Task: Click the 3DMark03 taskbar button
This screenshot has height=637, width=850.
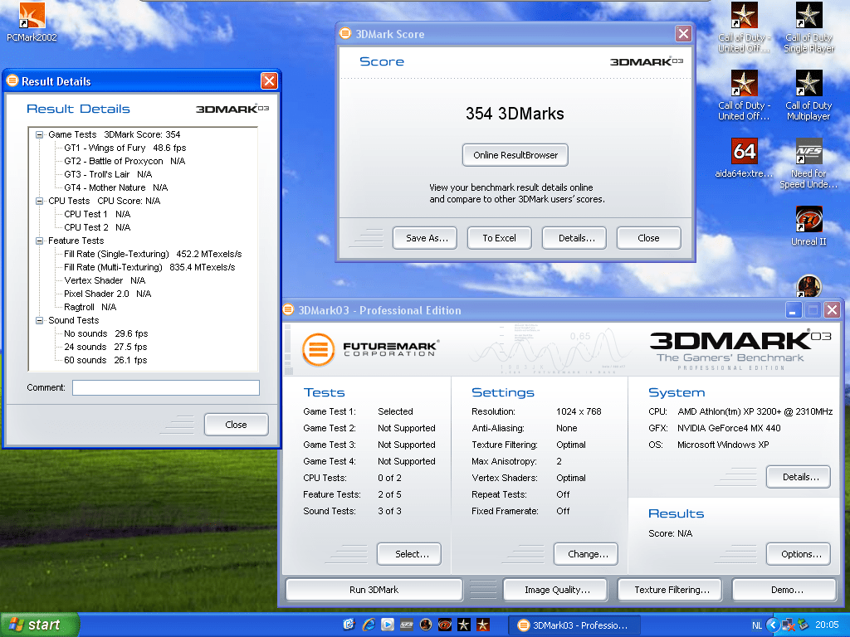Action: (574, 625)
